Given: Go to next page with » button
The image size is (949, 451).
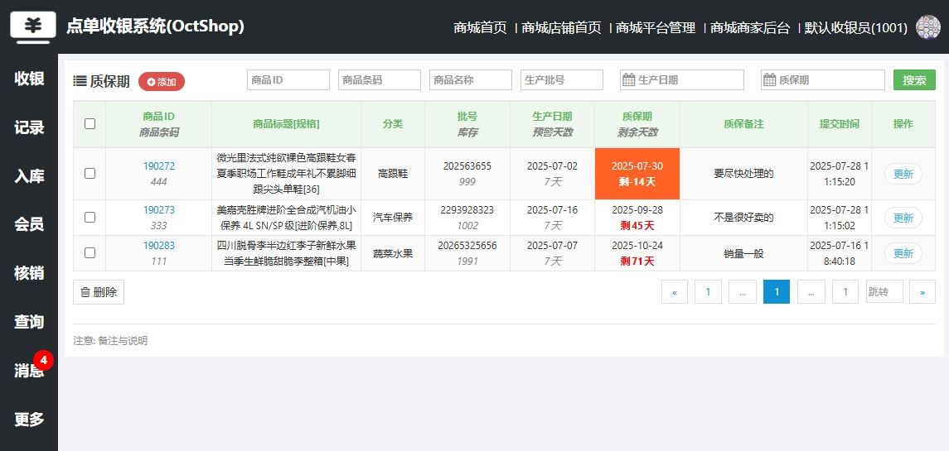Looking at the screenshot, I should (922, 292).
